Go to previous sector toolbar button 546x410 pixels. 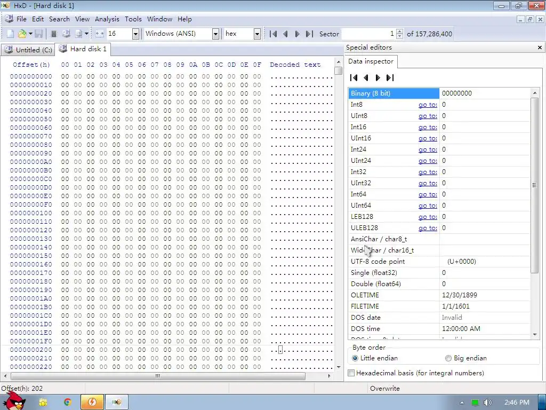(286, 34)
